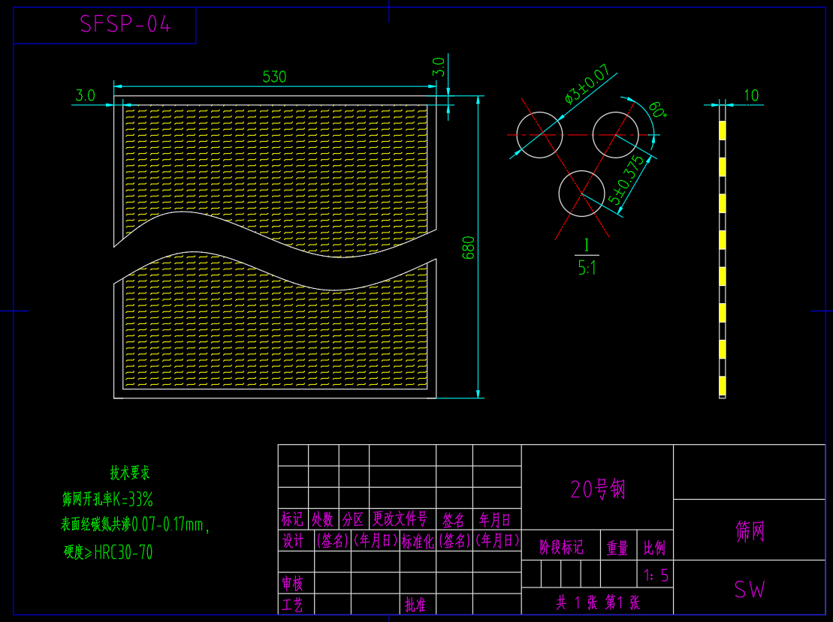The image size is (833, 622).
Task: Select the 硬度≥HRC30-70 note
Action: [108, 552]
